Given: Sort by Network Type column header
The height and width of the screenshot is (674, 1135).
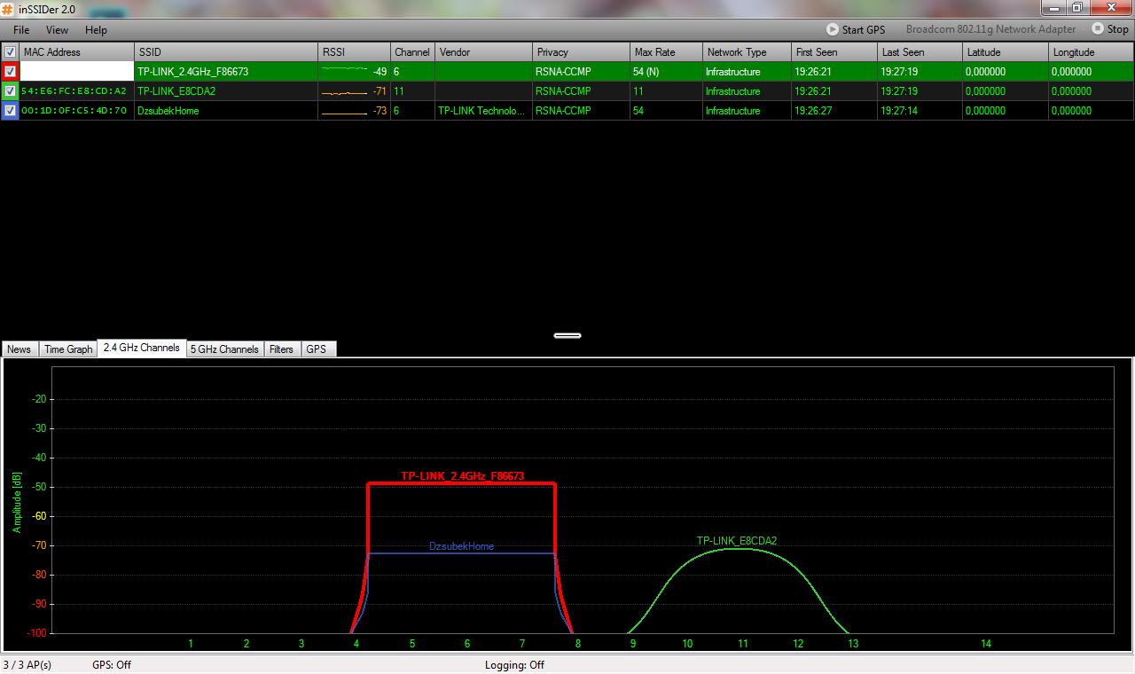Looking at the screenshot, I should tap(747, 52).
